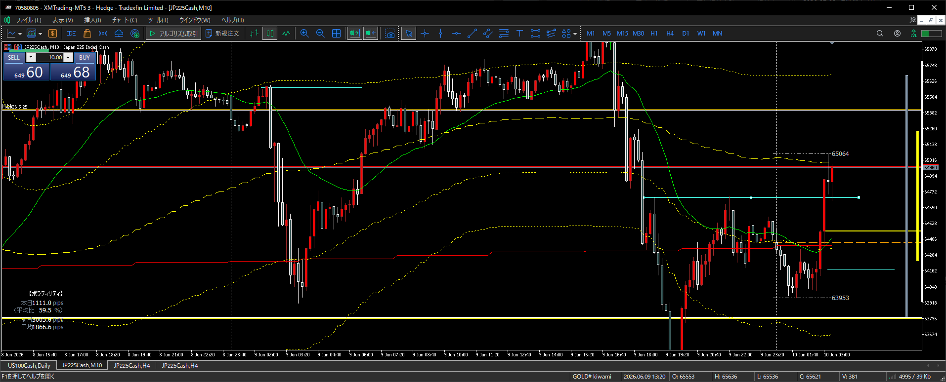This screenshot has height=382, width=946.
Task: Switch to D1 timeframe
Action: (686, 34)
